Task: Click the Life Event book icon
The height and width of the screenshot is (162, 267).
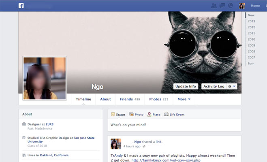Action: 167,114
